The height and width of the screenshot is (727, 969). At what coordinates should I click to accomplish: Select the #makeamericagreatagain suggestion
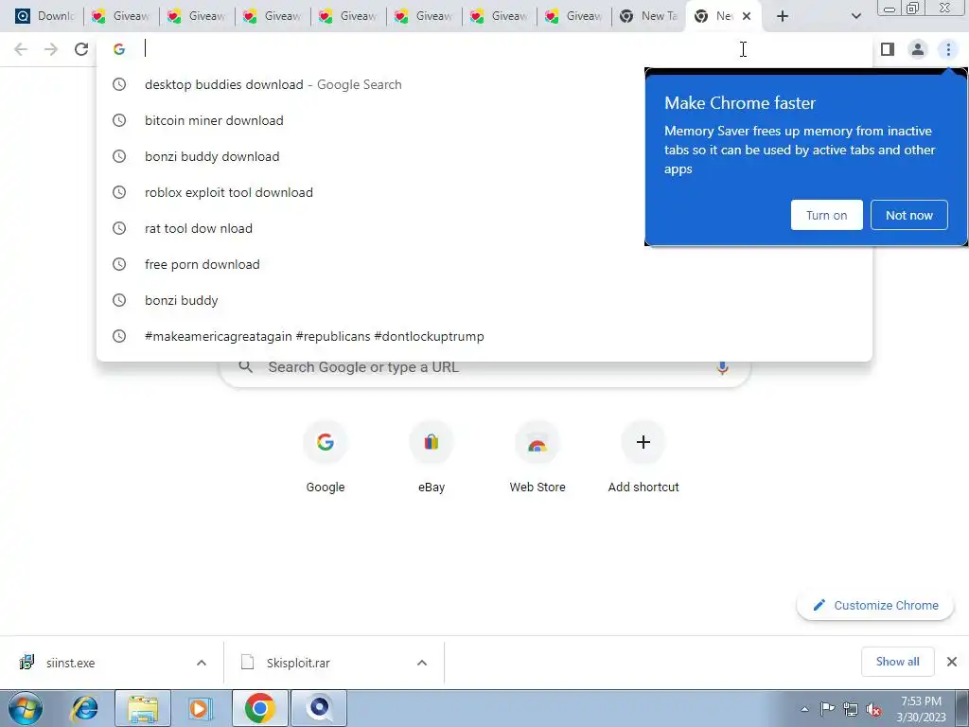pos(484,336)
